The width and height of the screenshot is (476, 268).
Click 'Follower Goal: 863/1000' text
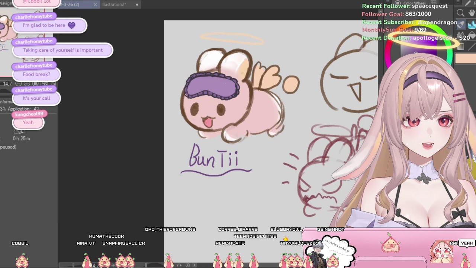tap(396, 14)
